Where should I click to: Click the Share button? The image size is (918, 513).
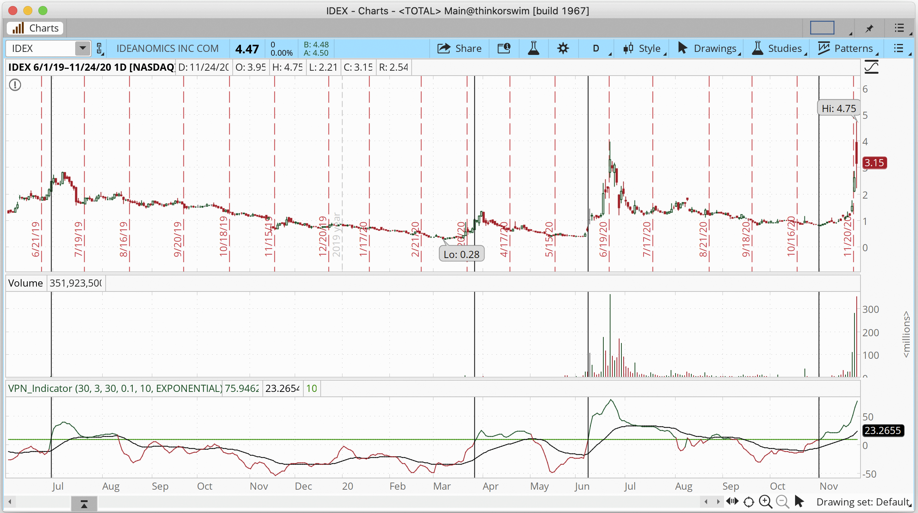[459, 49]
